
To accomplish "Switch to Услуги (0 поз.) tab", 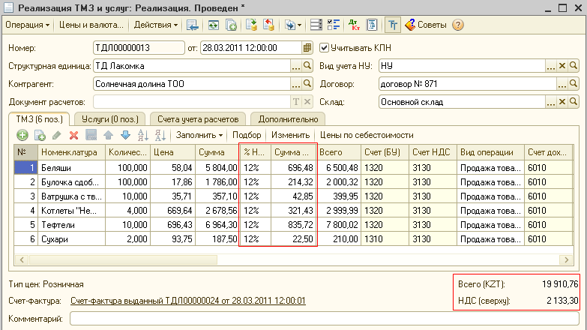I will [x=109, y=118].
